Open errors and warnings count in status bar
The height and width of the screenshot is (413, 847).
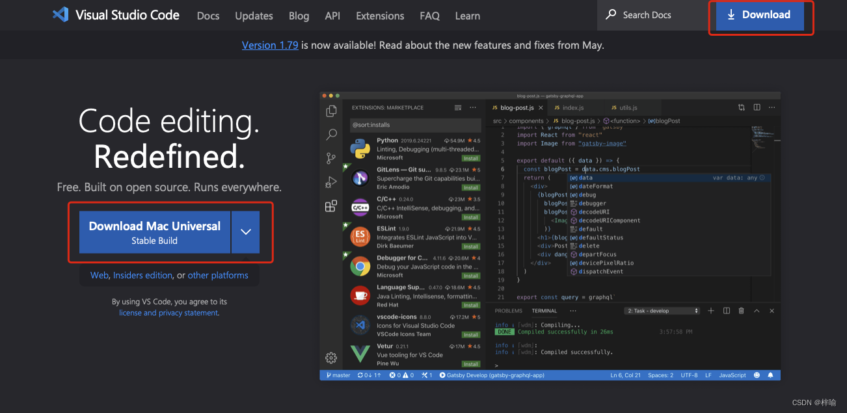401,375
